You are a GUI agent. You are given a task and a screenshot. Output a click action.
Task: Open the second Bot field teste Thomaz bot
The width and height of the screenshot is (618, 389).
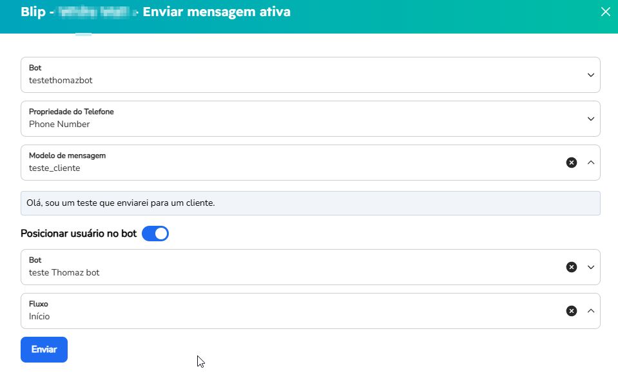coord(310,267)
